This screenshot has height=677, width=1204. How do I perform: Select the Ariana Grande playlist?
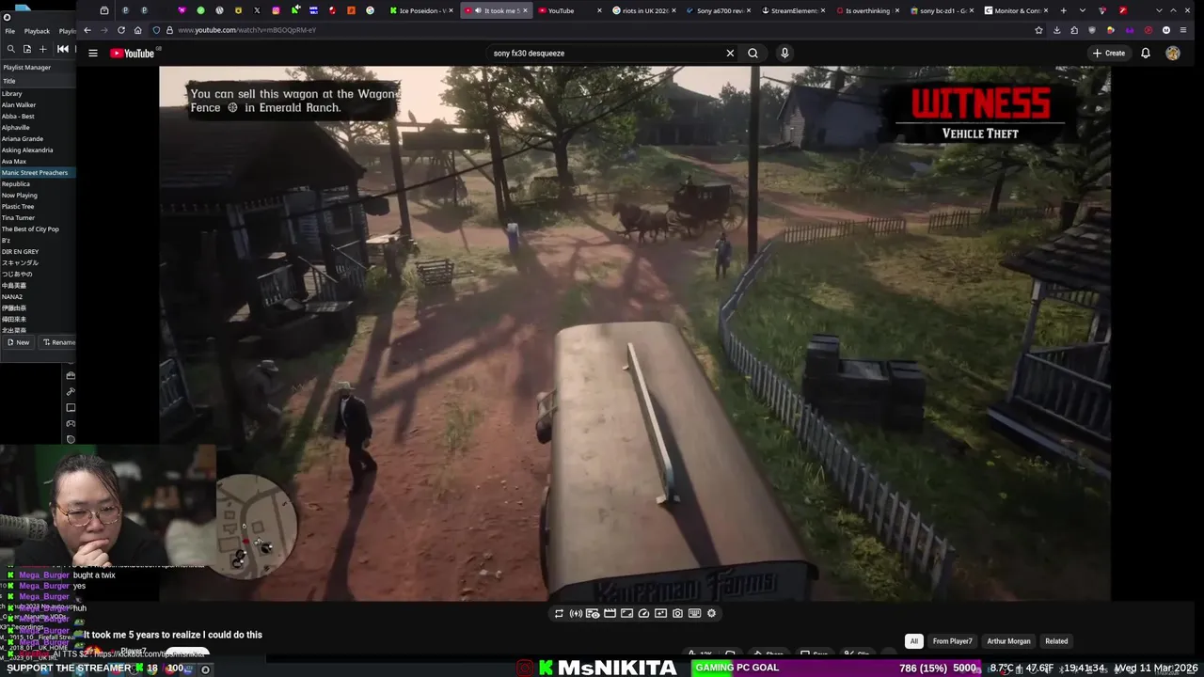(38, 138)
